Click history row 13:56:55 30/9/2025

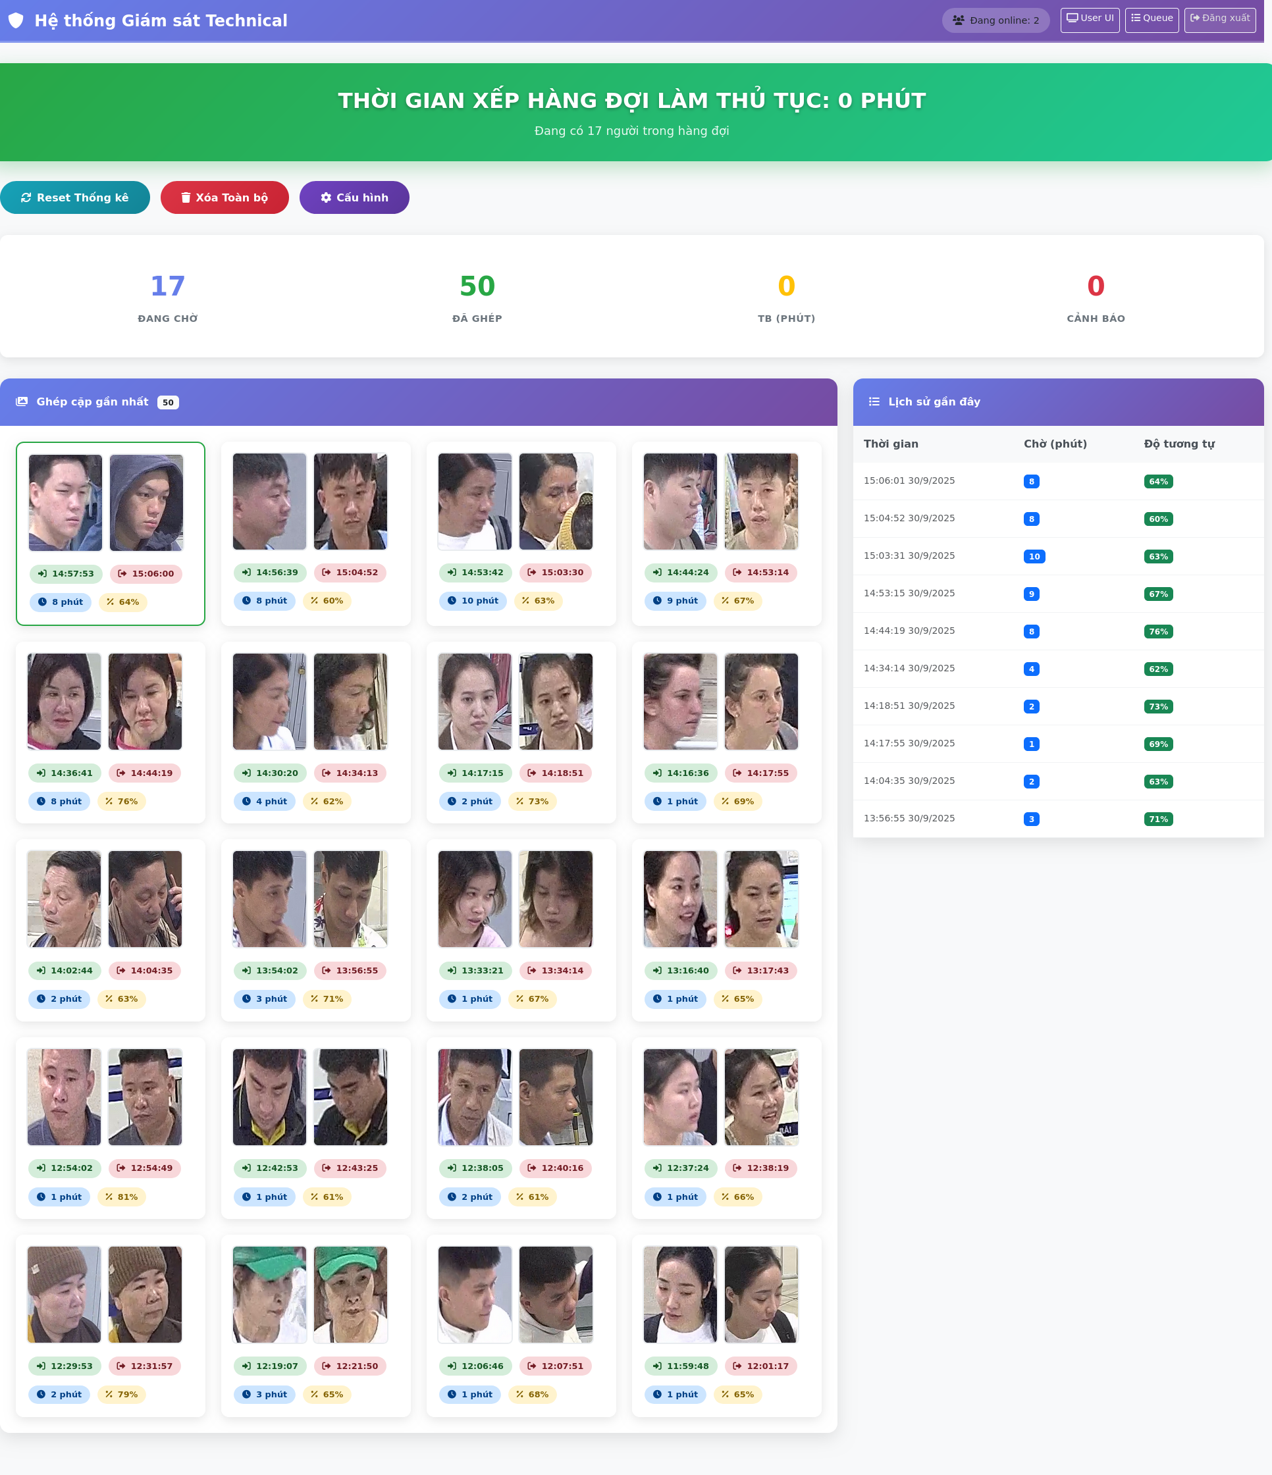(x=1058, y=819)
